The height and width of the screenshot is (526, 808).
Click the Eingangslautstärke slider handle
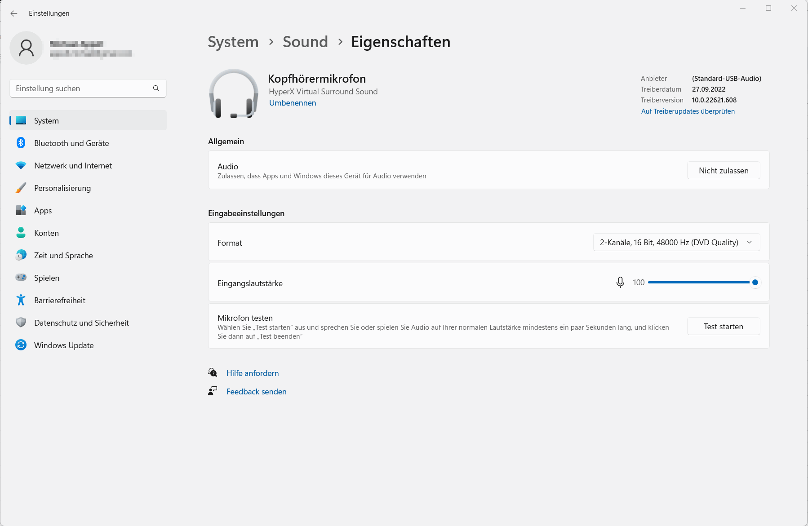click(x=755, y=282)
